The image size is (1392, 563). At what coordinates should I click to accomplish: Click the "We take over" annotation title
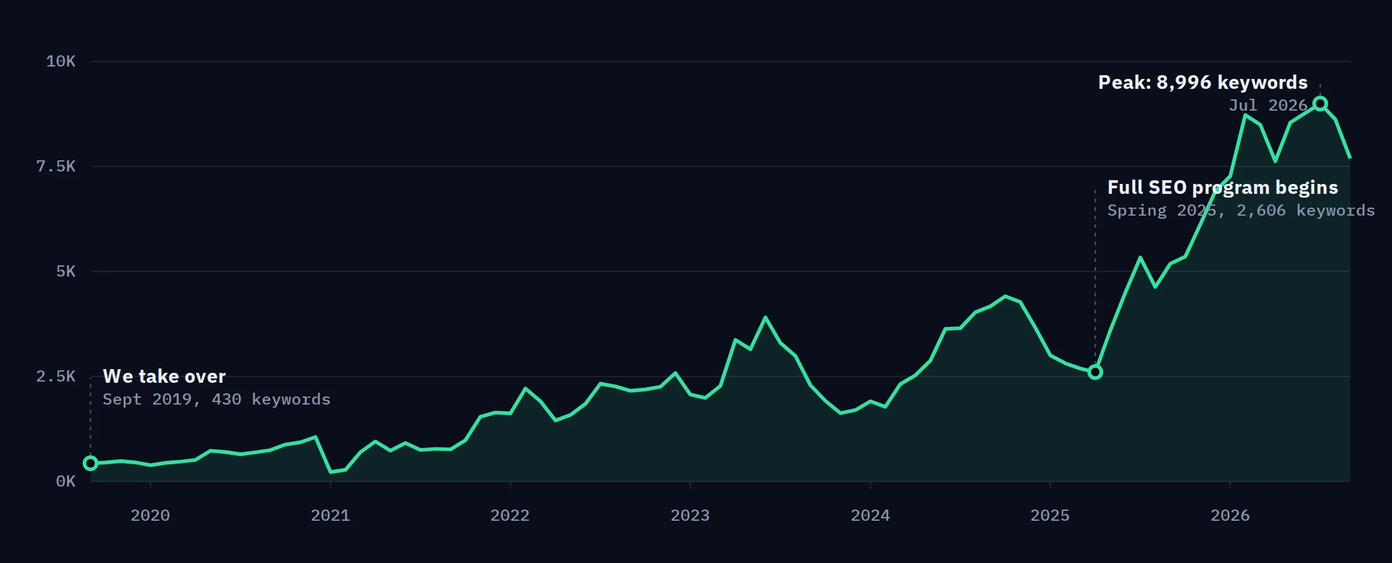[x=164, y=377]
